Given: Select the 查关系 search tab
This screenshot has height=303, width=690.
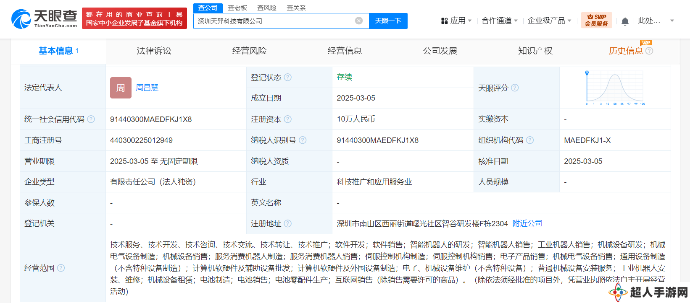Looking at the screenshot, I should pyautogui.click(x=296, y=8).
